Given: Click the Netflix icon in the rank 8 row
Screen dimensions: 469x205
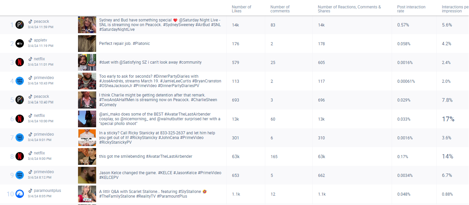Looking at the screenshot, I should coord(19,156).
